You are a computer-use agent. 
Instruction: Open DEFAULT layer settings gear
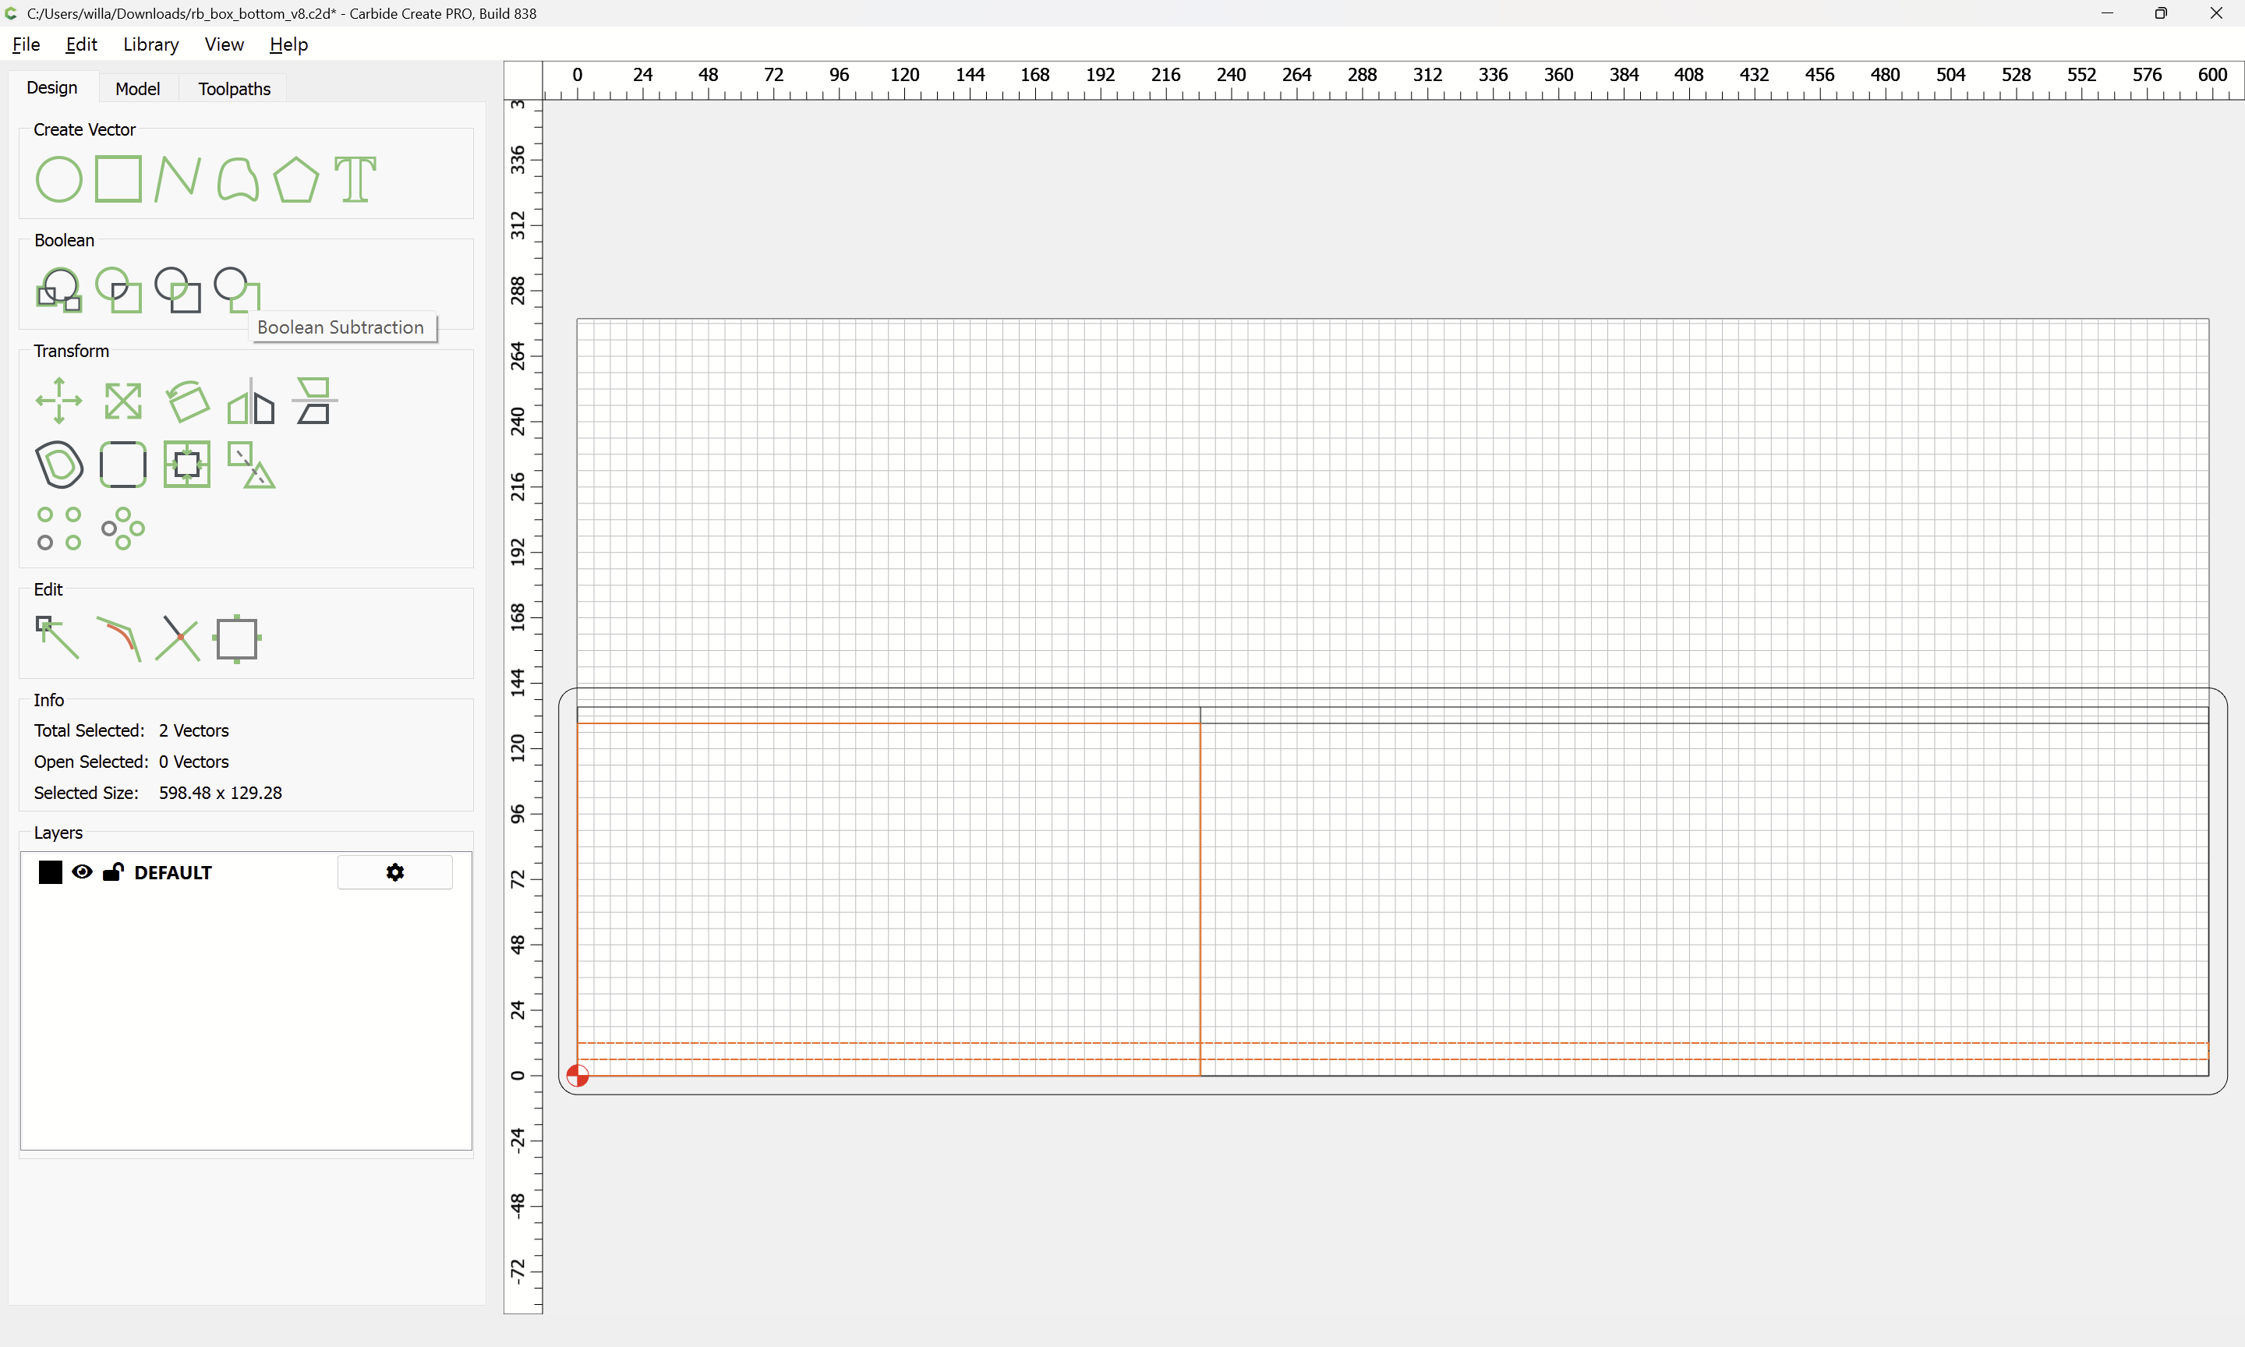[394, 872]
